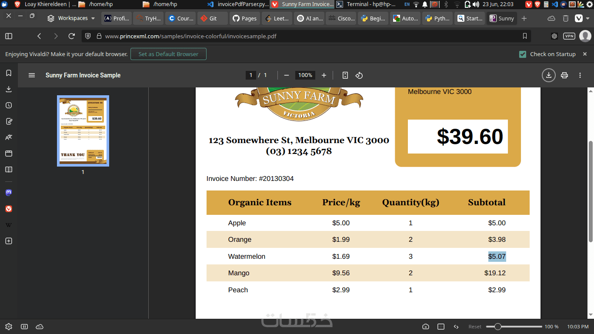Switch to the Leet... tab

(277, 18)
